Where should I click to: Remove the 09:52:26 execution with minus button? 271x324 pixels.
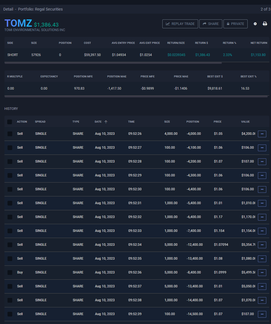262,134
